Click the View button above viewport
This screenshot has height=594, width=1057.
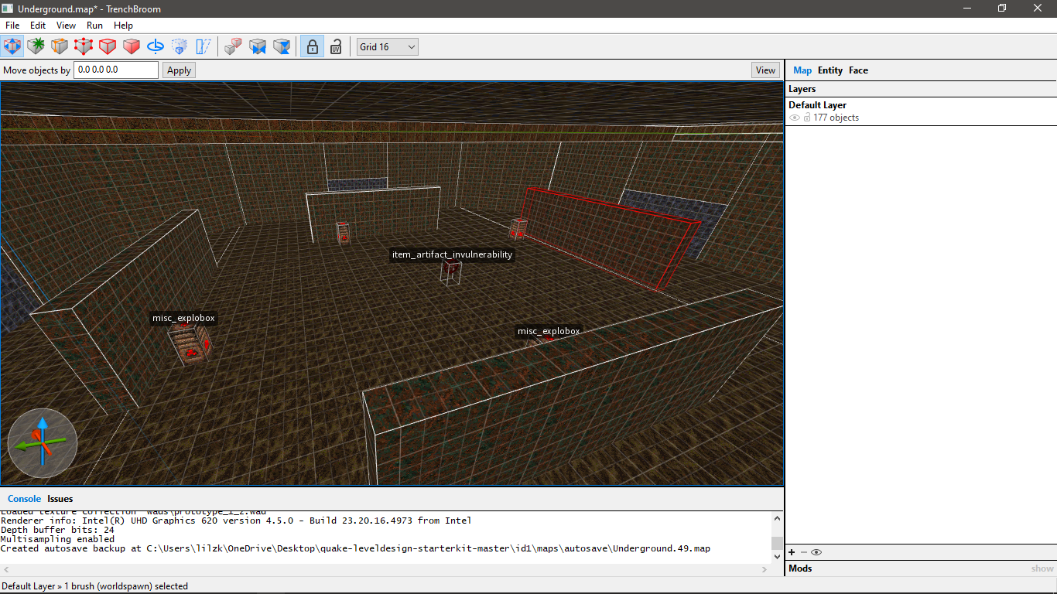point(766,70)
